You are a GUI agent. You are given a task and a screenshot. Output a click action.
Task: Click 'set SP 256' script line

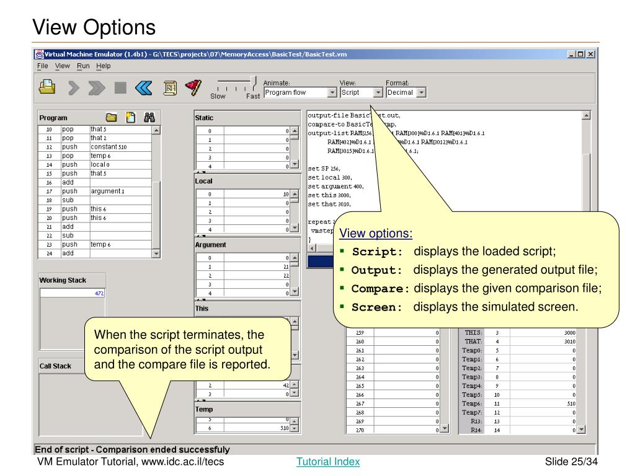[324, 169]
